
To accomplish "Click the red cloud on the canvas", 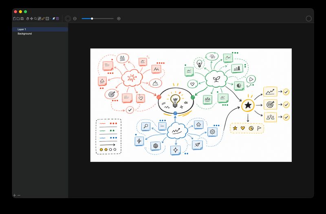I will tap(132, 78).
